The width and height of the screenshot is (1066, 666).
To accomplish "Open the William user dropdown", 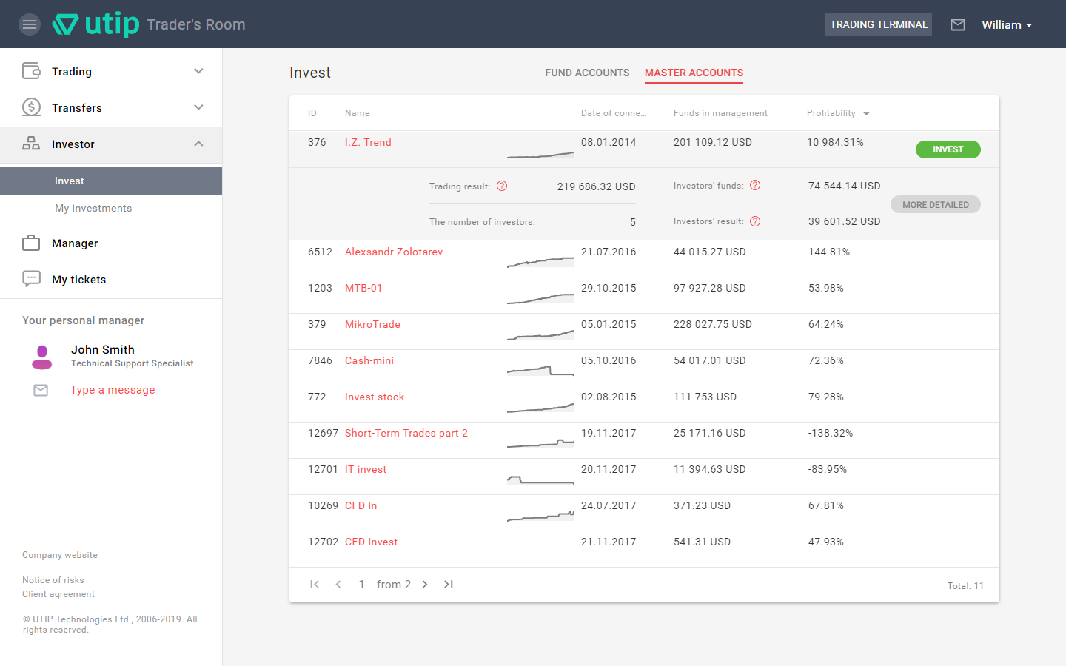I will pyautogui.click(x=1006, y=24).
